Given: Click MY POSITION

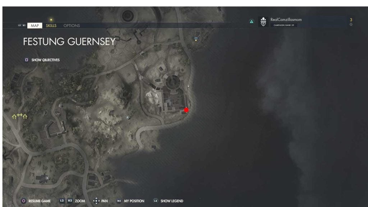Looking at the screenshot, I should click(134, 201).
